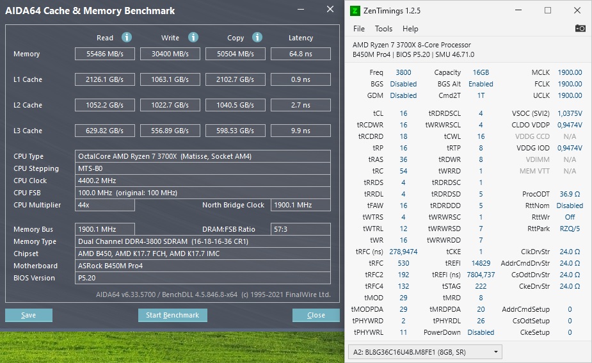Click VSOC (SVI2) value 1,0375V

(570, 113)
